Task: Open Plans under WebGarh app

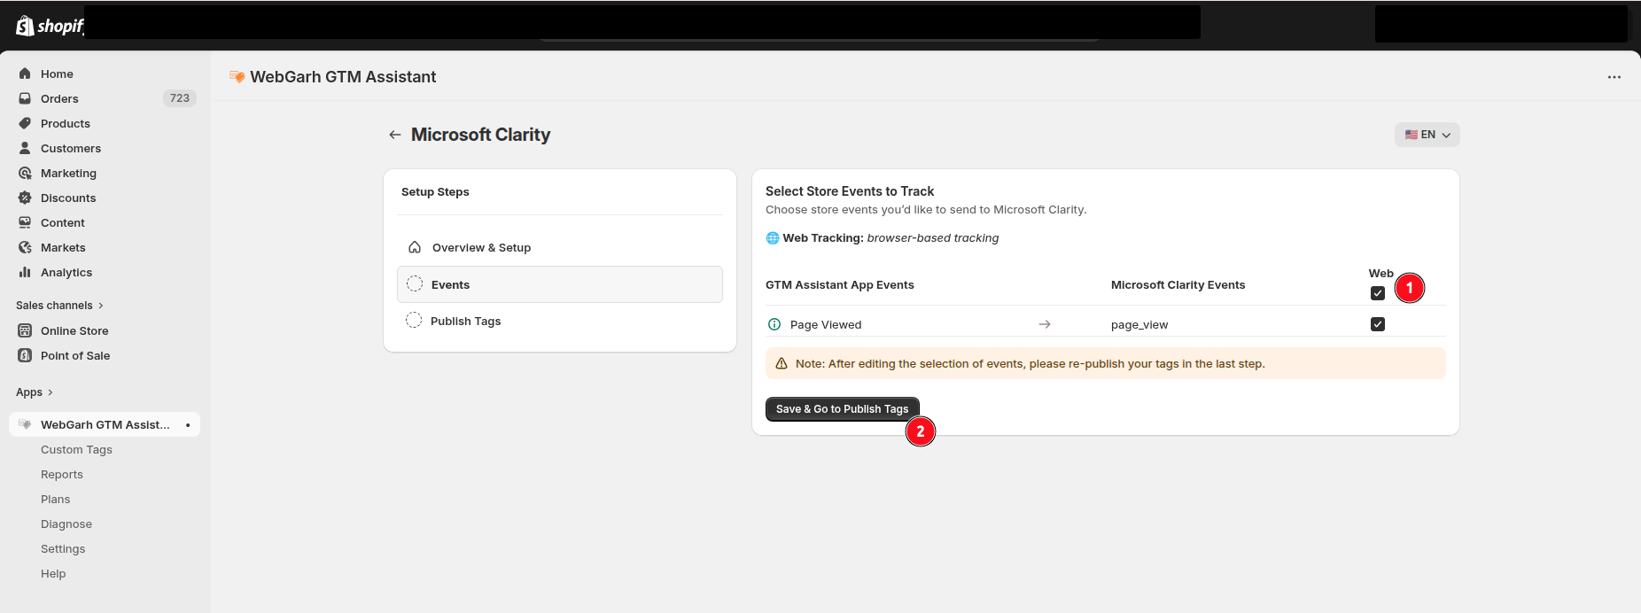Action: tap(55, 500)
